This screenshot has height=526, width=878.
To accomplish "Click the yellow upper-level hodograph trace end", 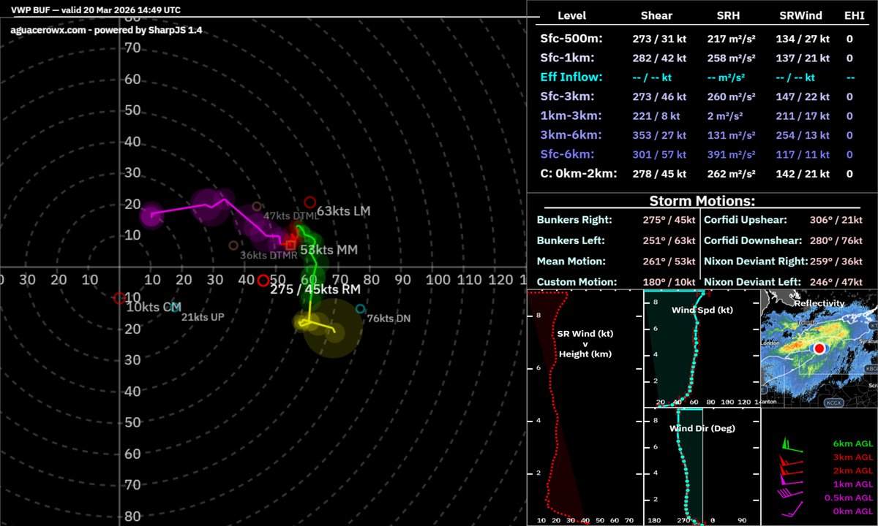I will (x=335, y=332).
